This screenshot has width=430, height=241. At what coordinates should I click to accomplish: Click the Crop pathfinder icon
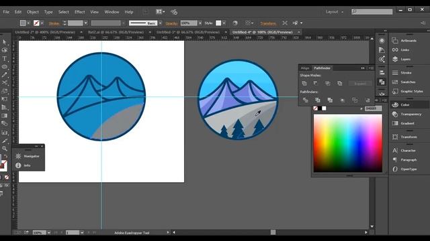pos(342,100)
